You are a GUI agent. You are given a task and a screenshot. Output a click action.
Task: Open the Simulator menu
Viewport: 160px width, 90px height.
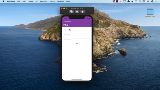11,1
